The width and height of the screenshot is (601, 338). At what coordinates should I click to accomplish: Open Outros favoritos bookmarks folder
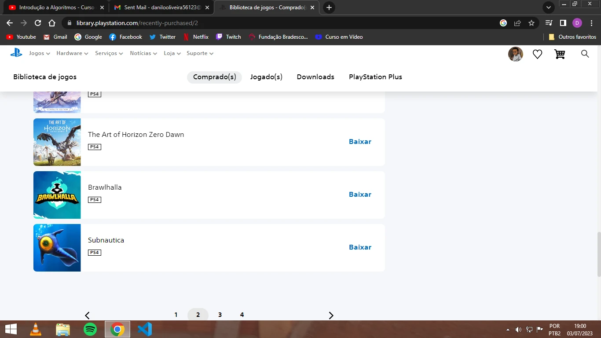click(x=572, y=37)
